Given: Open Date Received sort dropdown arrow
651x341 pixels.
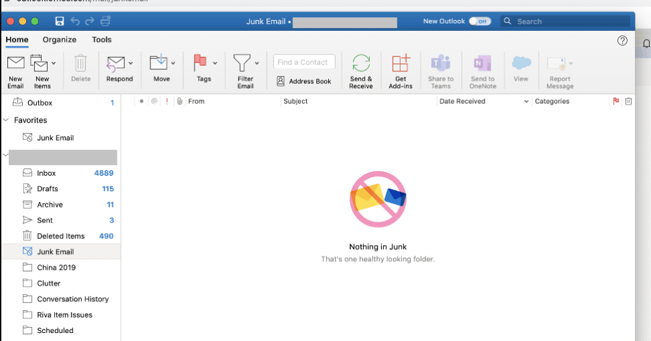Looking at the screenshot, I should click(526, 101).
